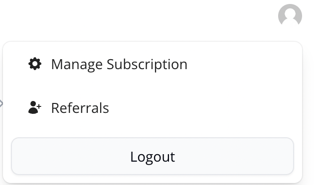
Task: Click the round profile picture placeholder
Action: pos(290,16)
